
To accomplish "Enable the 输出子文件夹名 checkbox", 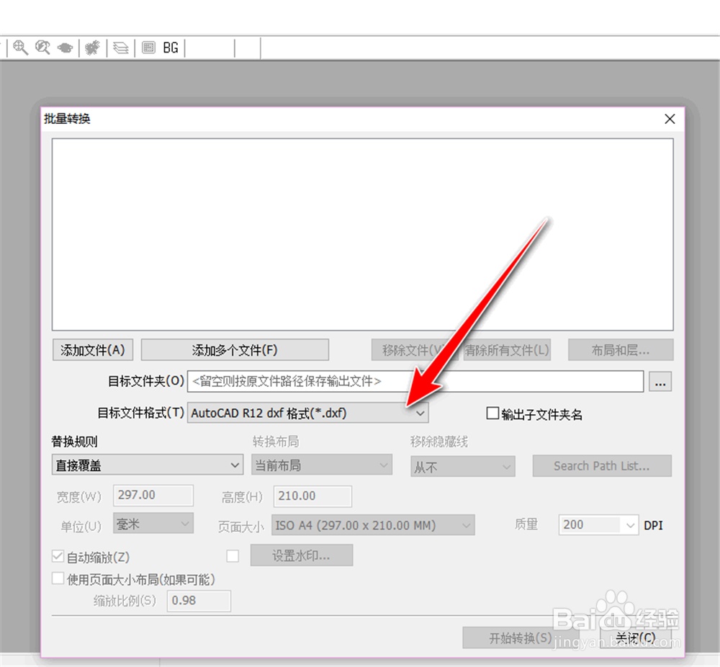I will coord(493,412).
